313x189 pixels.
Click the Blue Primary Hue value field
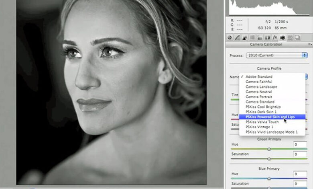(300, 174)
